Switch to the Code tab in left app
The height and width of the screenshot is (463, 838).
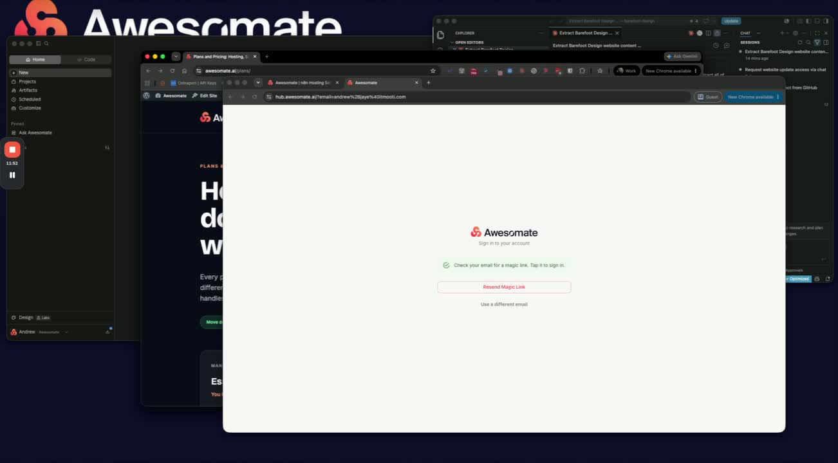coord(86,60)
